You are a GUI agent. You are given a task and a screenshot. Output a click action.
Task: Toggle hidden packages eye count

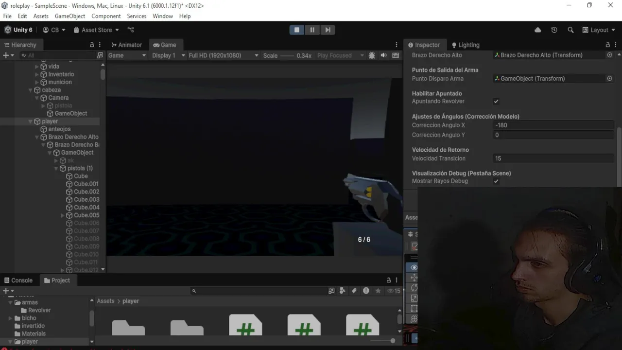coord(394,291)
